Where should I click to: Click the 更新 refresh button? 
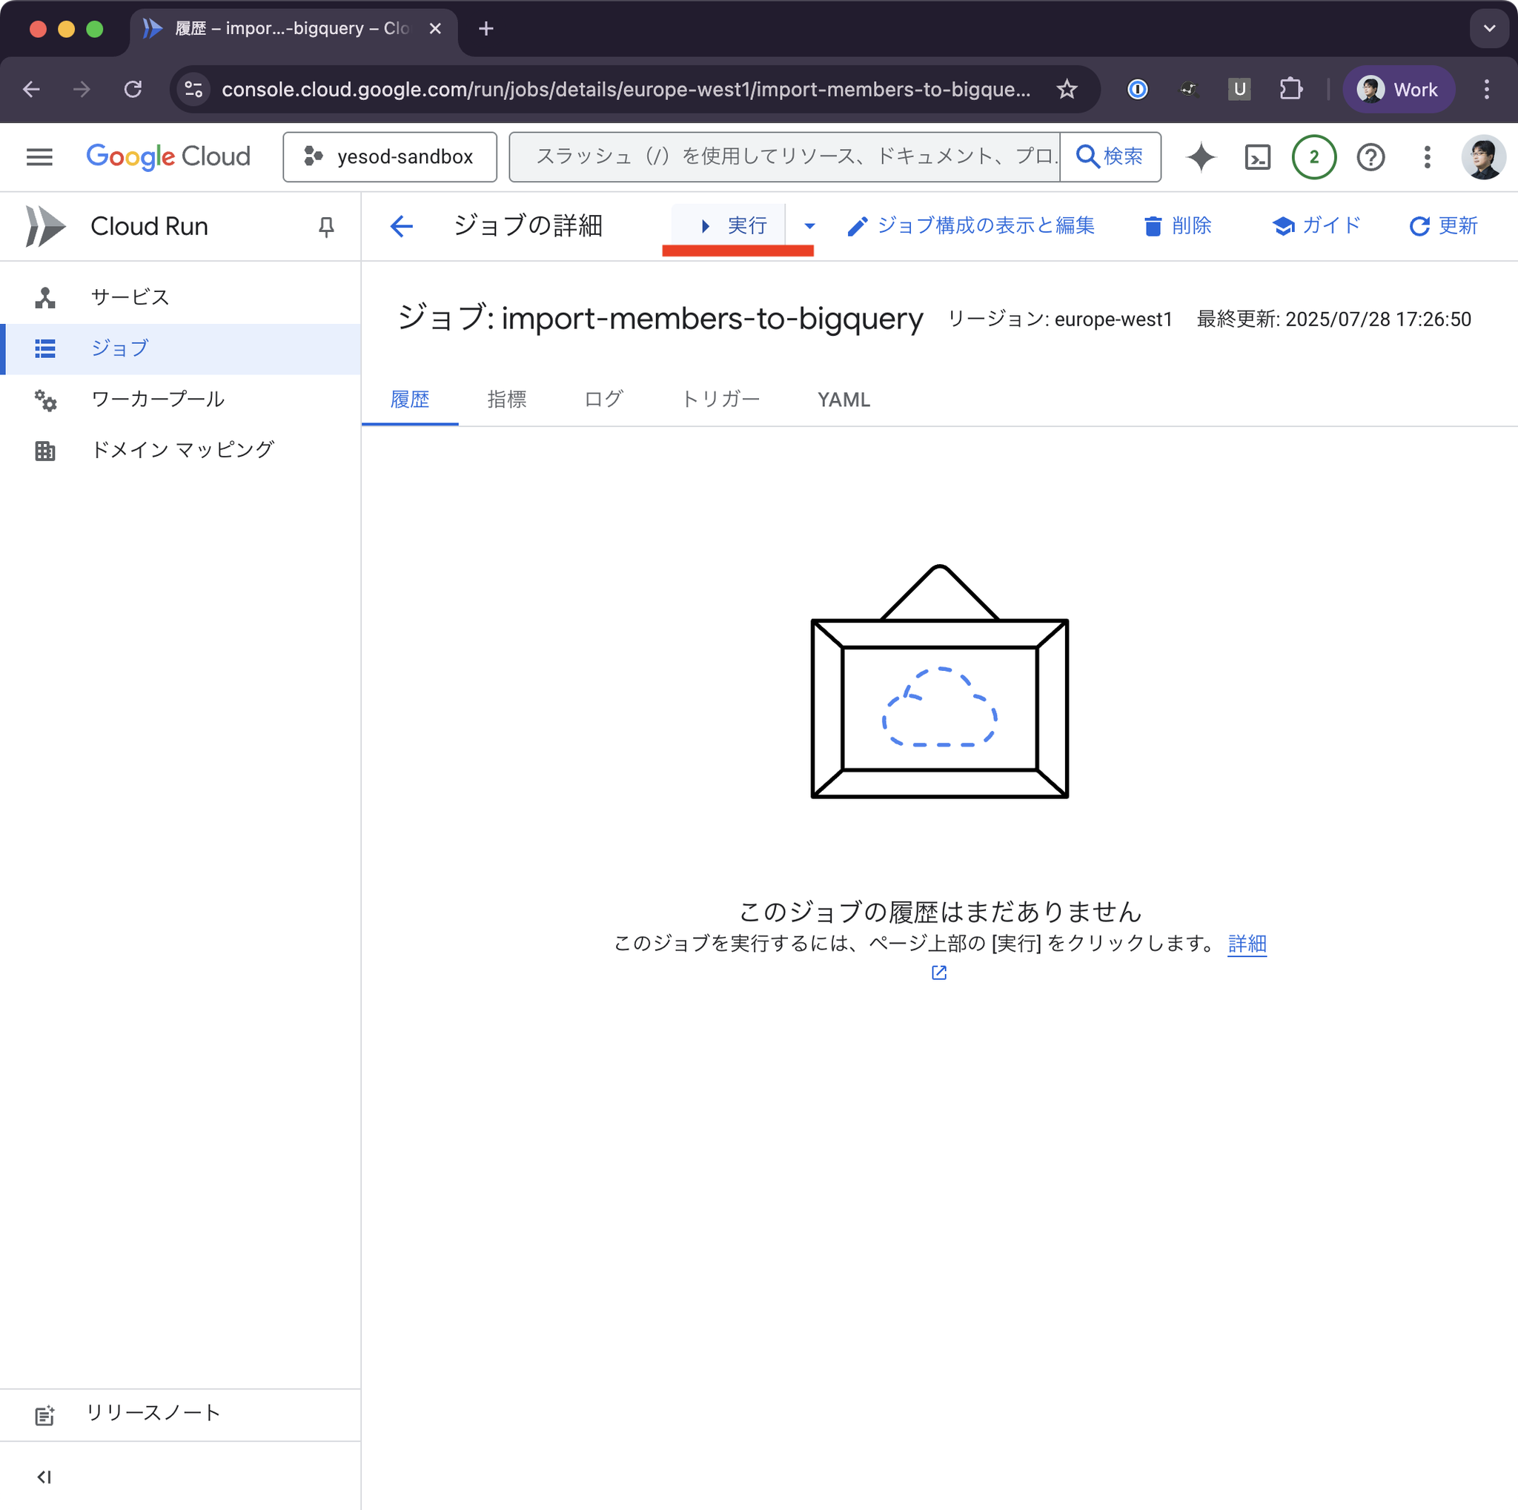click(x=1443, y=225)
